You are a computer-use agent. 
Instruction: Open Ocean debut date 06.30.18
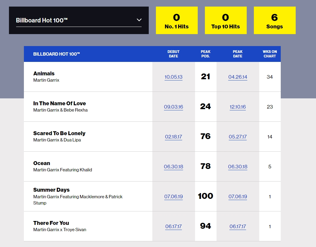[x=174, y=167]
